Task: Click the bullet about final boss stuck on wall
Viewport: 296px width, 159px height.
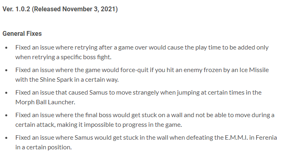Action: pyautogui.click(x=145, y=120)
